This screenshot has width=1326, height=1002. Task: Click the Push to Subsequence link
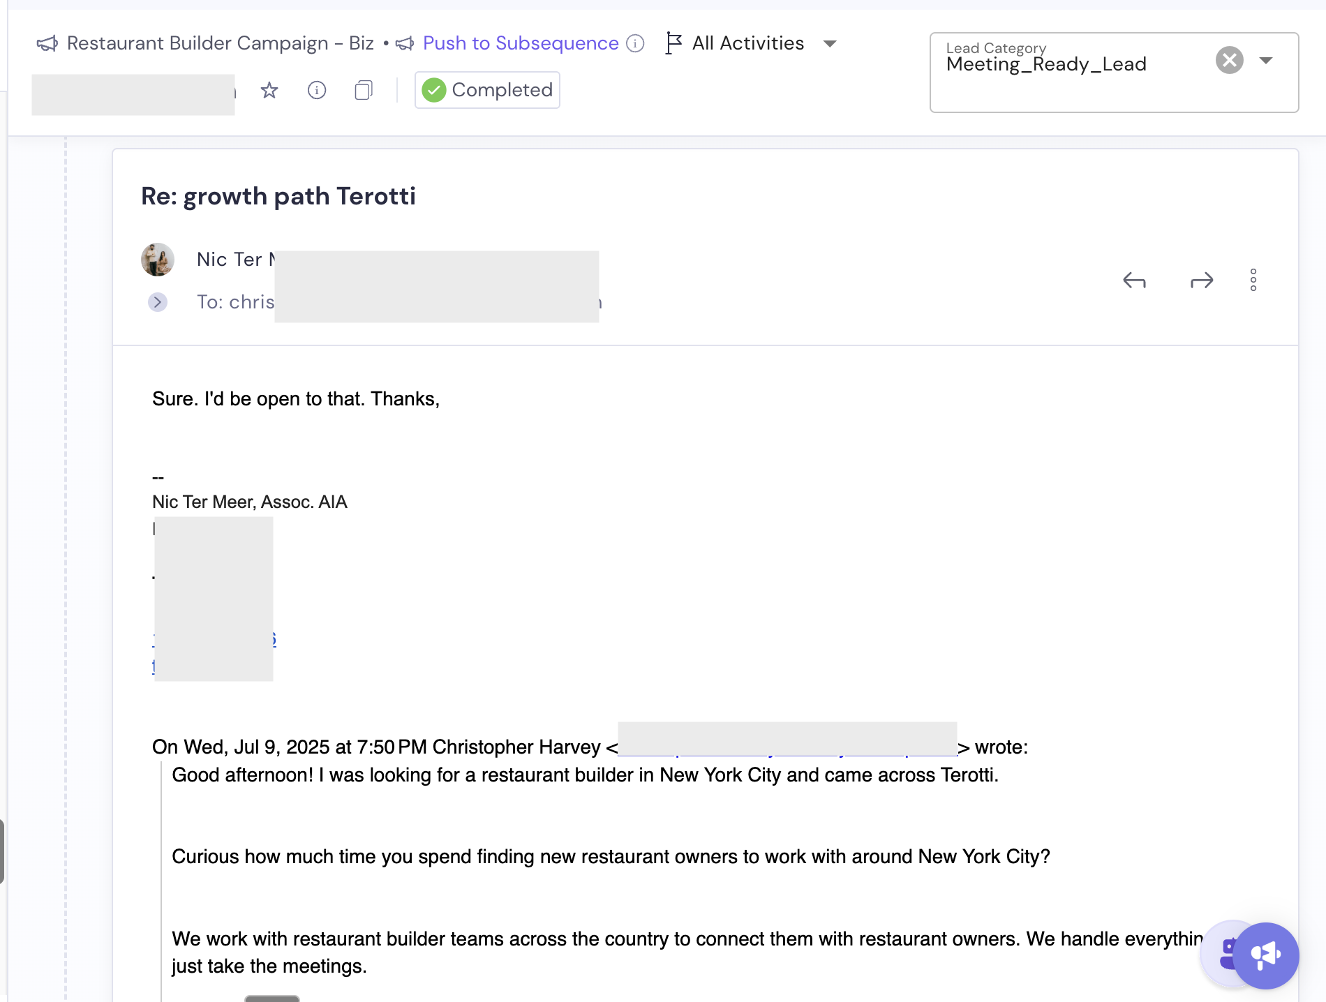pyautogui.click(x=521, y=43)
